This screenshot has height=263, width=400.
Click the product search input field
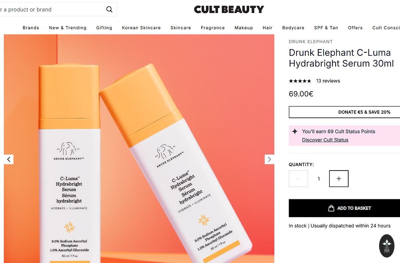tap(51, 10)
